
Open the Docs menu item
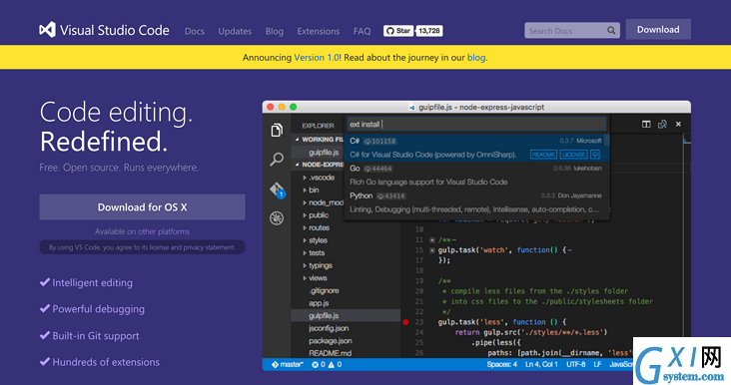(195, 31)
